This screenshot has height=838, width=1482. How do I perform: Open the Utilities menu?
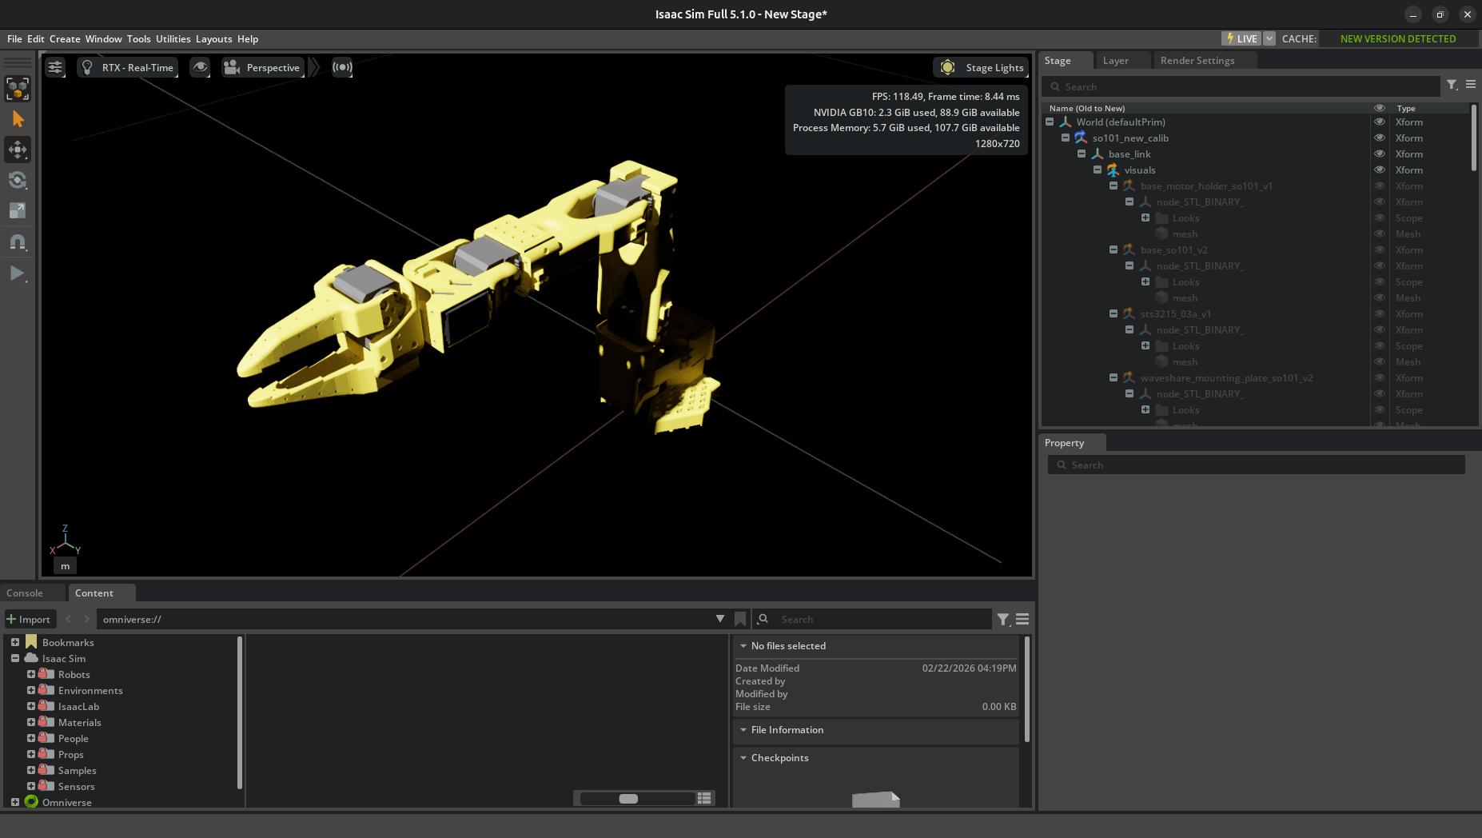click(173, 38)
